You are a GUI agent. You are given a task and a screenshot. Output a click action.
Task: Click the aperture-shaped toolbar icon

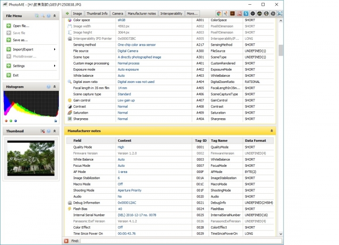pos(273,14)
